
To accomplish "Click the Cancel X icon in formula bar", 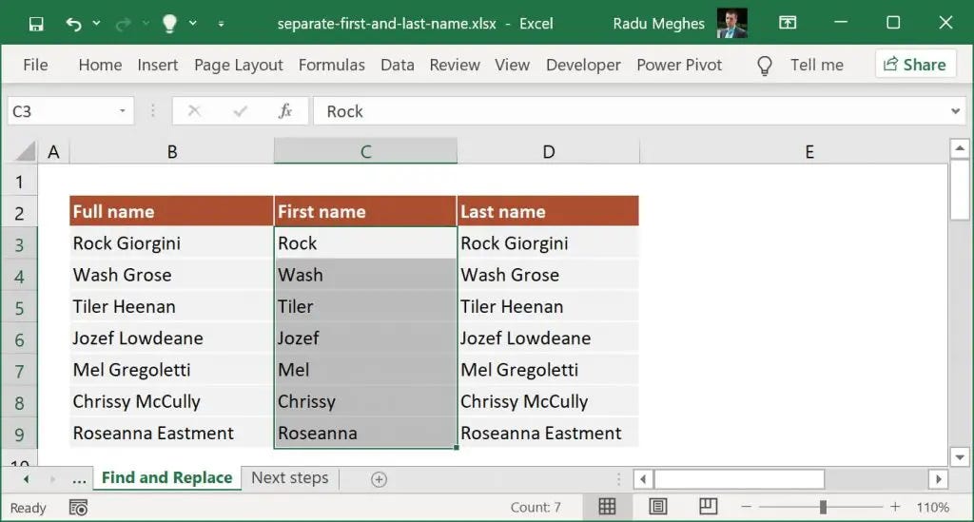I will tap(194, 111).
